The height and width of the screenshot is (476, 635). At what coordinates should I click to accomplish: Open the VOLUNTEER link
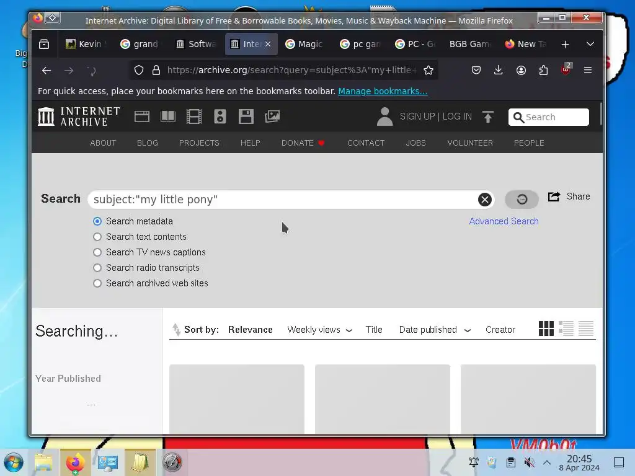coord(470,143)
